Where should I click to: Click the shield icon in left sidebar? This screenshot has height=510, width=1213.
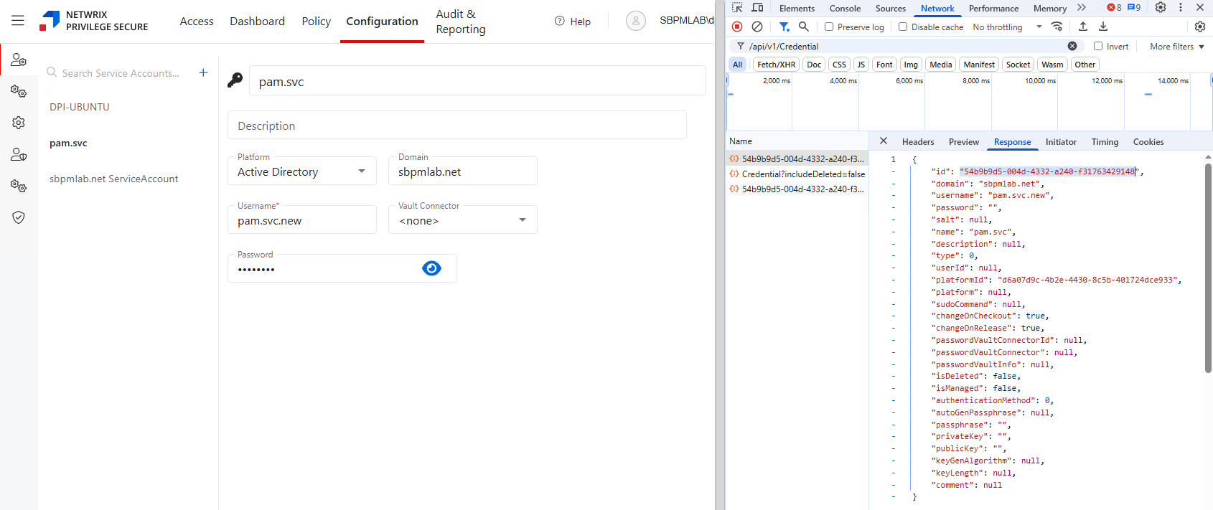point(19,217)
